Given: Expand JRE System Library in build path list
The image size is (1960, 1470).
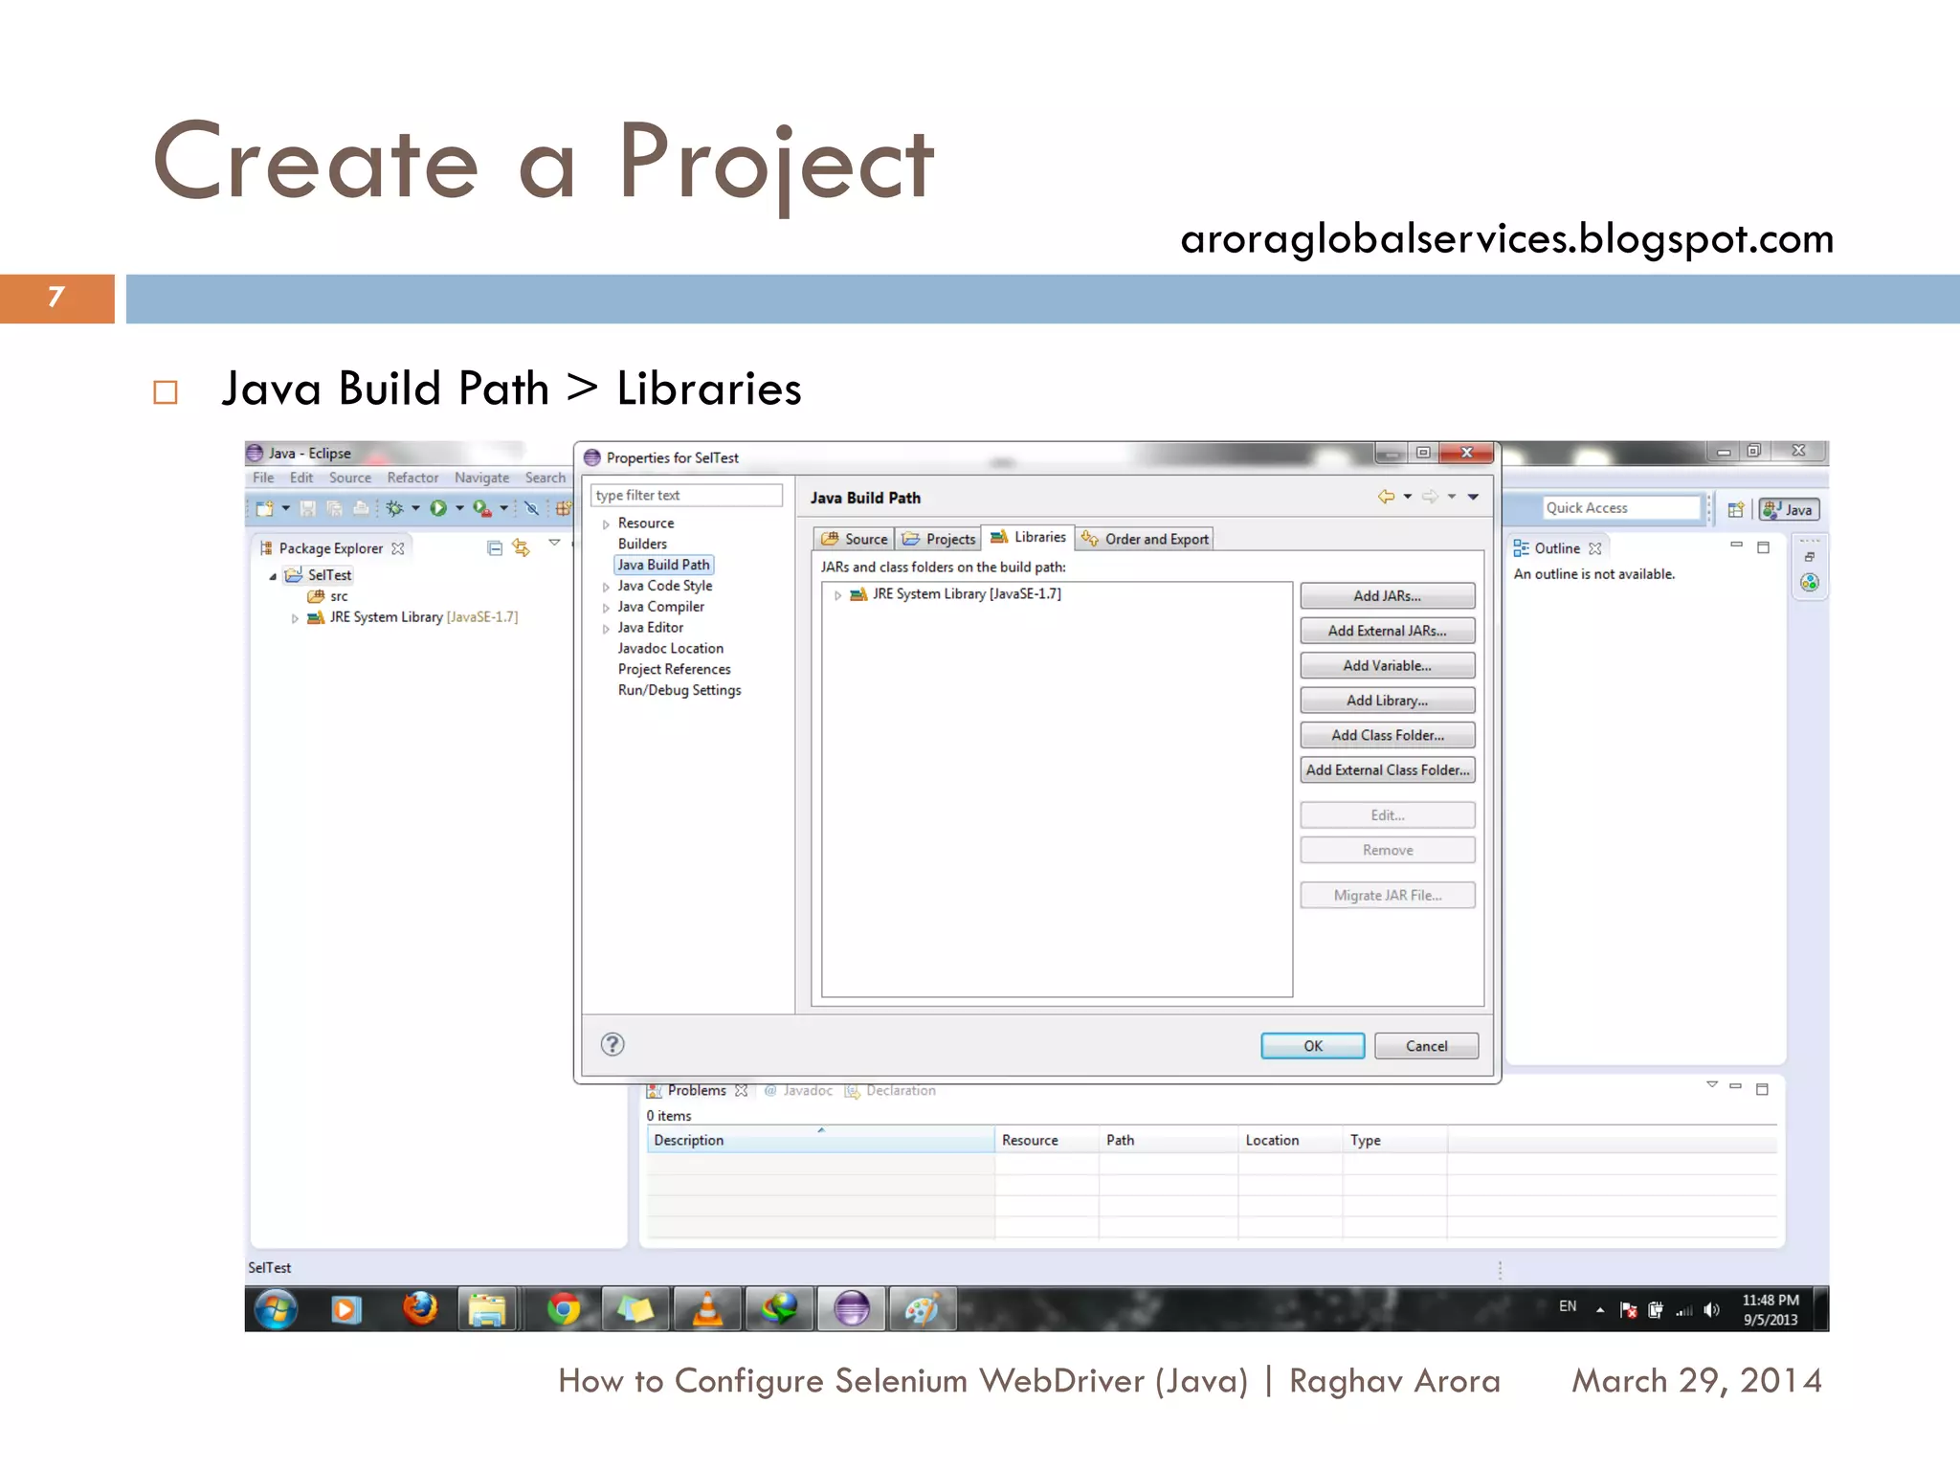Looking at the screenshot, I should 837,595.
